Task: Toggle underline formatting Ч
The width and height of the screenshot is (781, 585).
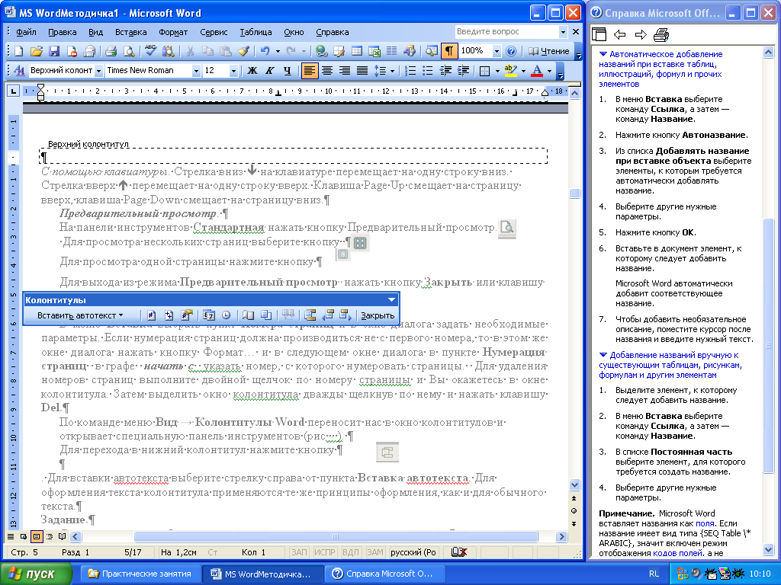Action: pos(288,71)
